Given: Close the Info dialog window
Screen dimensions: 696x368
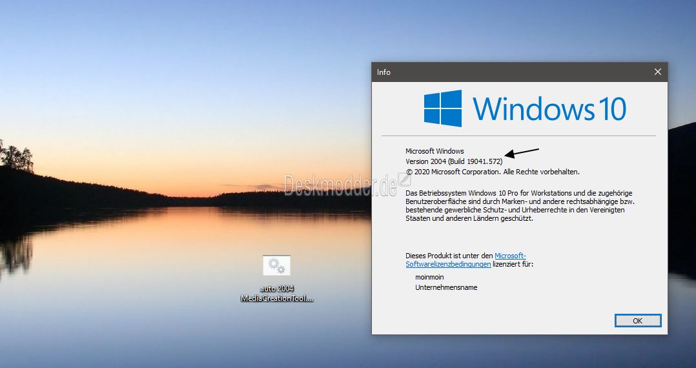Looking at the screenshot, I should click(x=658, y=72).
